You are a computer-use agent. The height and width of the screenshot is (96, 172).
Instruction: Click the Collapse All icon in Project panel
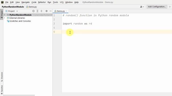(x=41, y=11)
